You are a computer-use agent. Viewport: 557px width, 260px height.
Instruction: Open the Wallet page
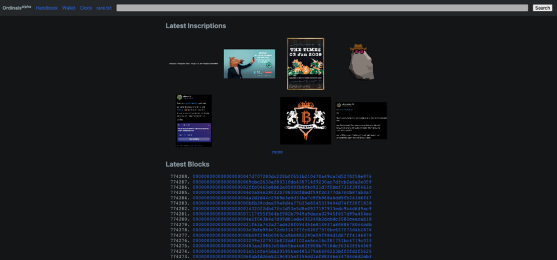pos(69,8)
